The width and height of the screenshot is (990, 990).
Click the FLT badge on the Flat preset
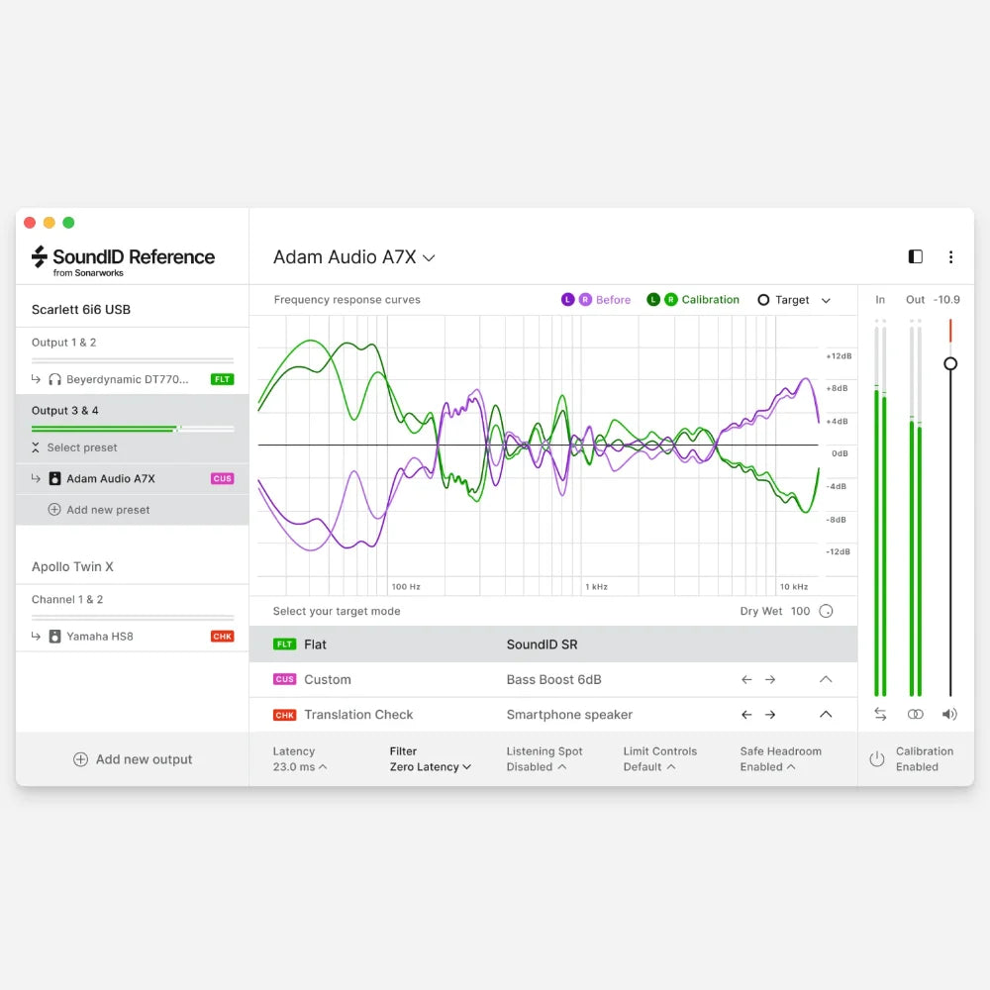[x=287, y=643]
